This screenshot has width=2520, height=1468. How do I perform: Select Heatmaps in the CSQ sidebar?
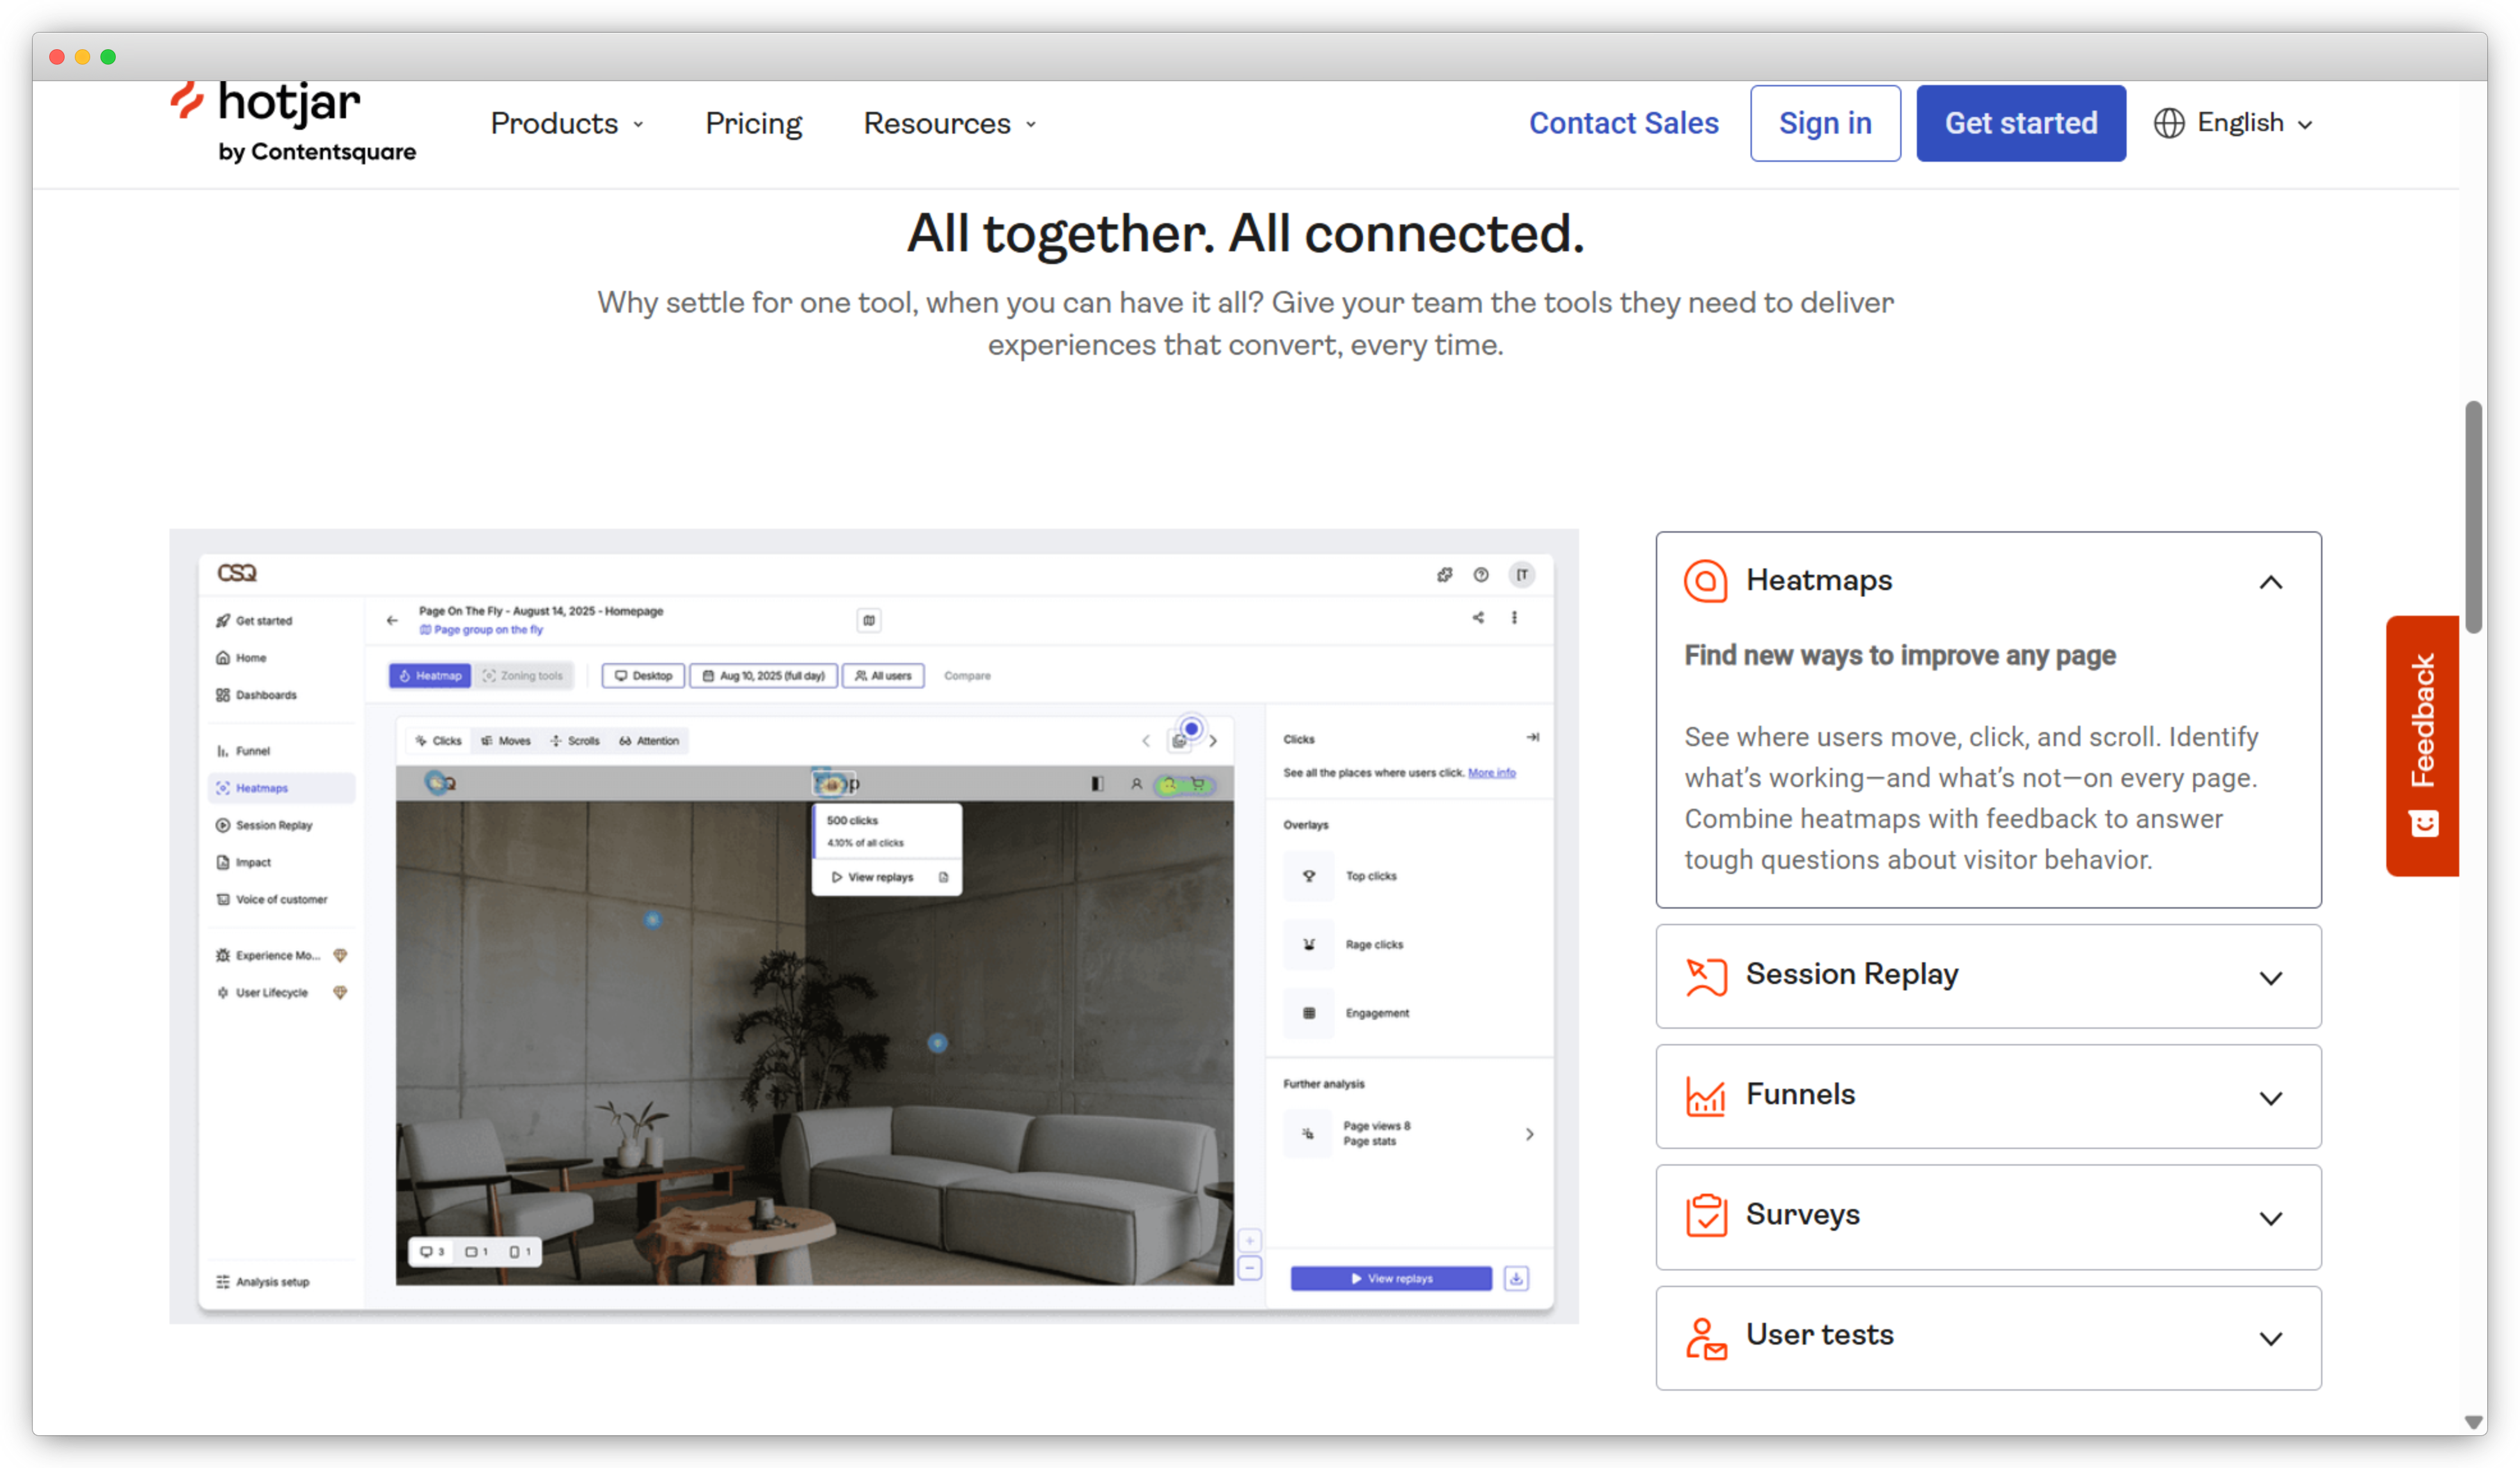pos(262,788)
